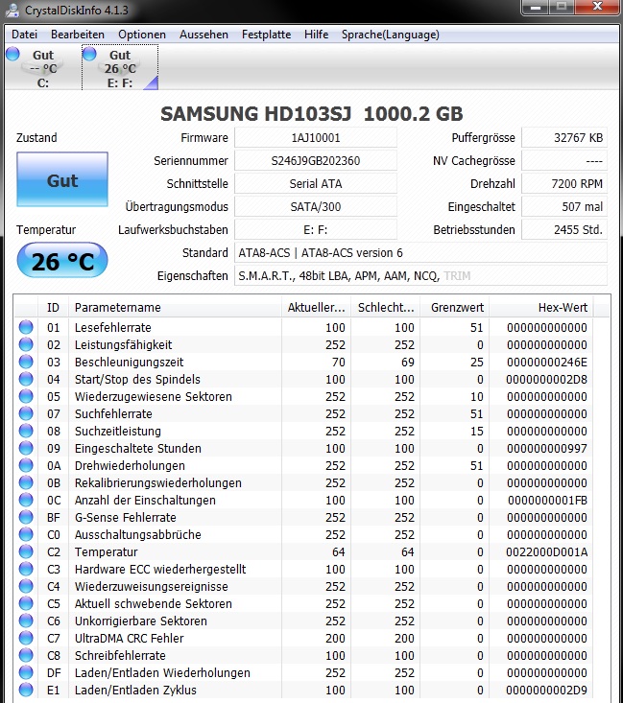Click the Schlecht... column header
This screenshot has width=623, height=703.
coord(386,307)
